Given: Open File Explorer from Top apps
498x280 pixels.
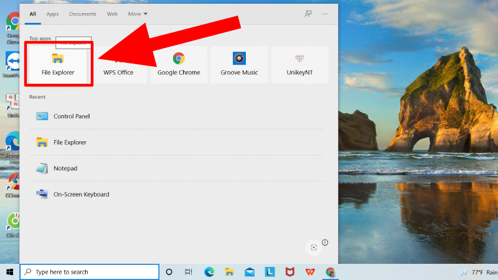Looking at the screenshot, I should (x=58, y=65).
